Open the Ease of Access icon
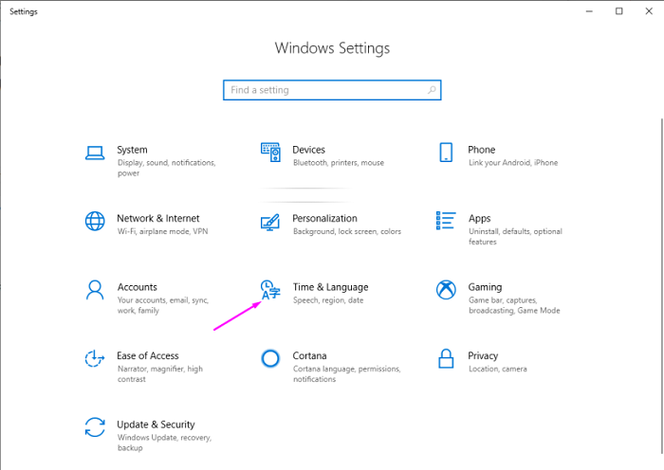The image size is (664, 470). 94,358
